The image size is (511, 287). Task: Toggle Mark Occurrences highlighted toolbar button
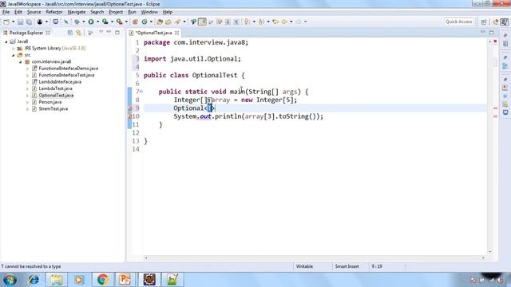[202, 22]
